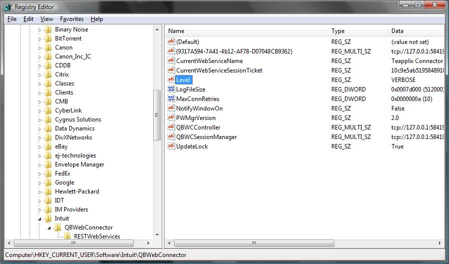Expand the Clients key
Screen dimensions: 449x264
click(40, 92)
